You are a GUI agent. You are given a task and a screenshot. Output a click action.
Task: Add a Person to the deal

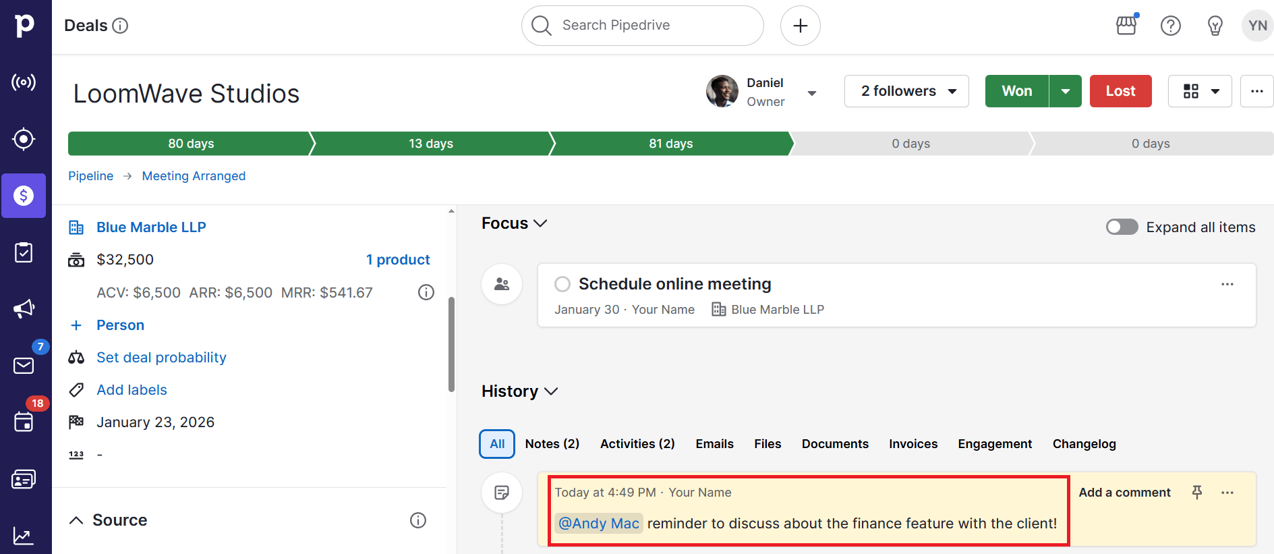(120, 325)
